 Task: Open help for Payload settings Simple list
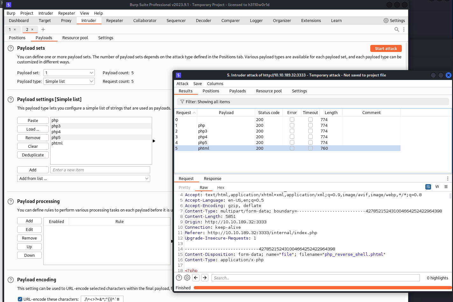pos(11,99)
